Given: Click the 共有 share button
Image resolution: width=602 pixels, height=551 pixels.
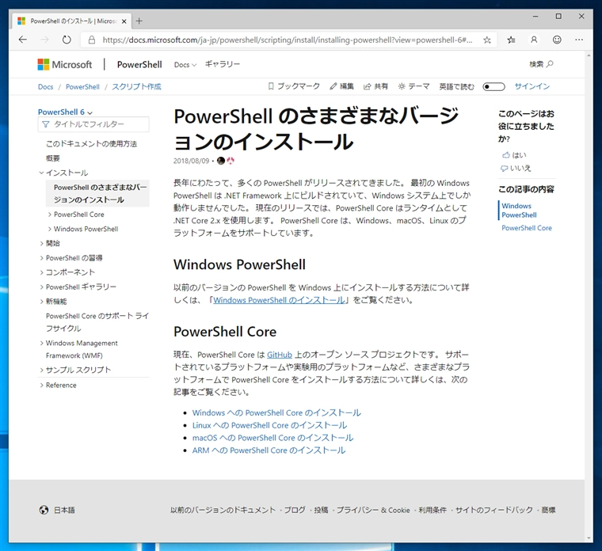Looking at the screenshot, I should [375, 86].
